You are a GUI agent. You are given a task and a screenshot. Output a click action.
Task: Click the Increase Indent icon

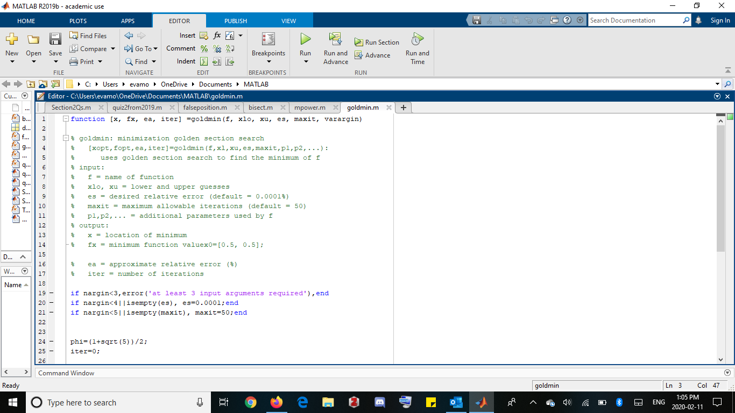point(217,61)
